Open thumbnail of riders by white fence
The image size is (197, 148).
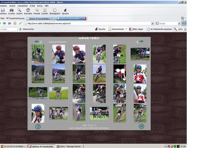pyautogui.click(x=99, y=113)
